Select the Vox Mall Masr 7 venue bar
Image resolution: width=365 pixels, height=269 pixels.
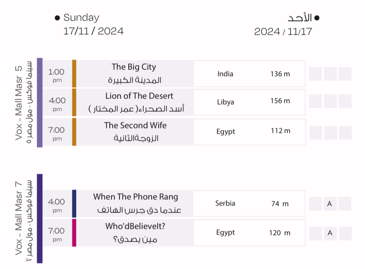tap(40, 218)
